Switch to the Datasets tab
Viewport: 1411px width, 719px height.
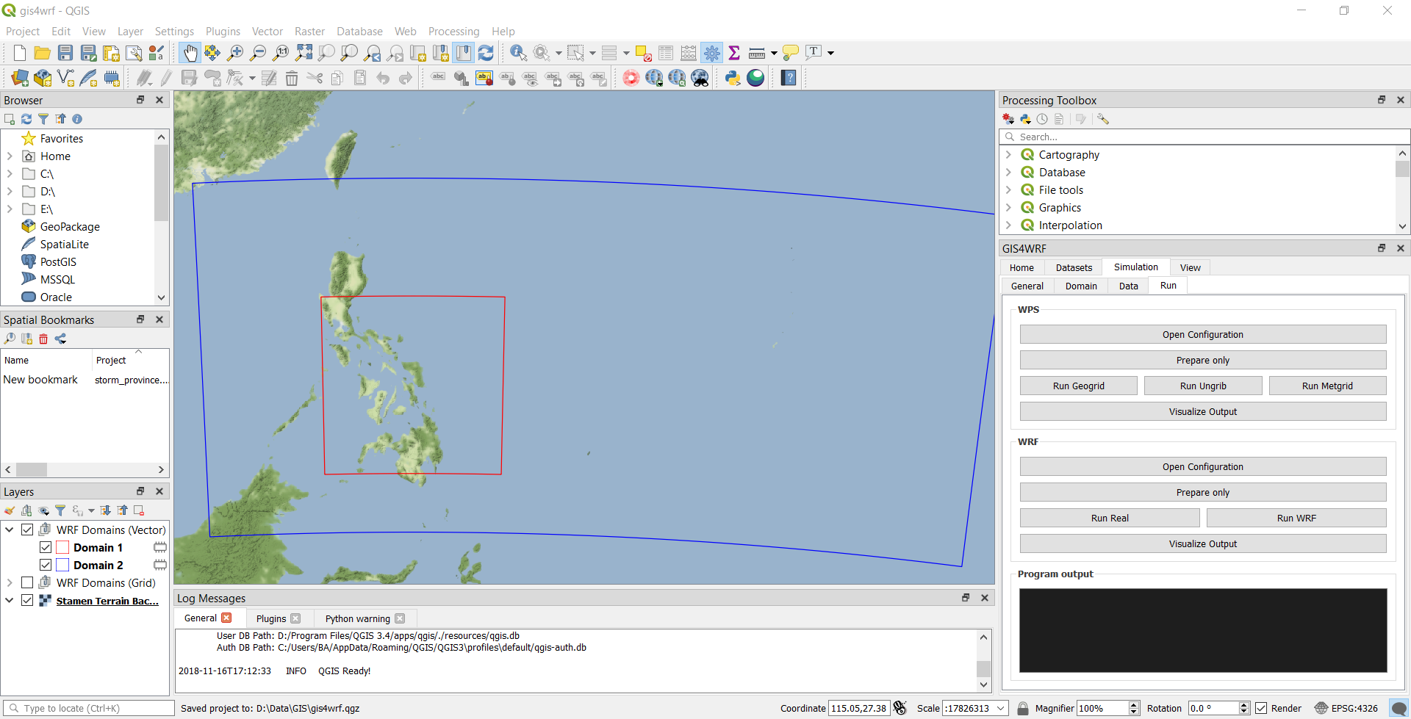(x=1074, y=268)
